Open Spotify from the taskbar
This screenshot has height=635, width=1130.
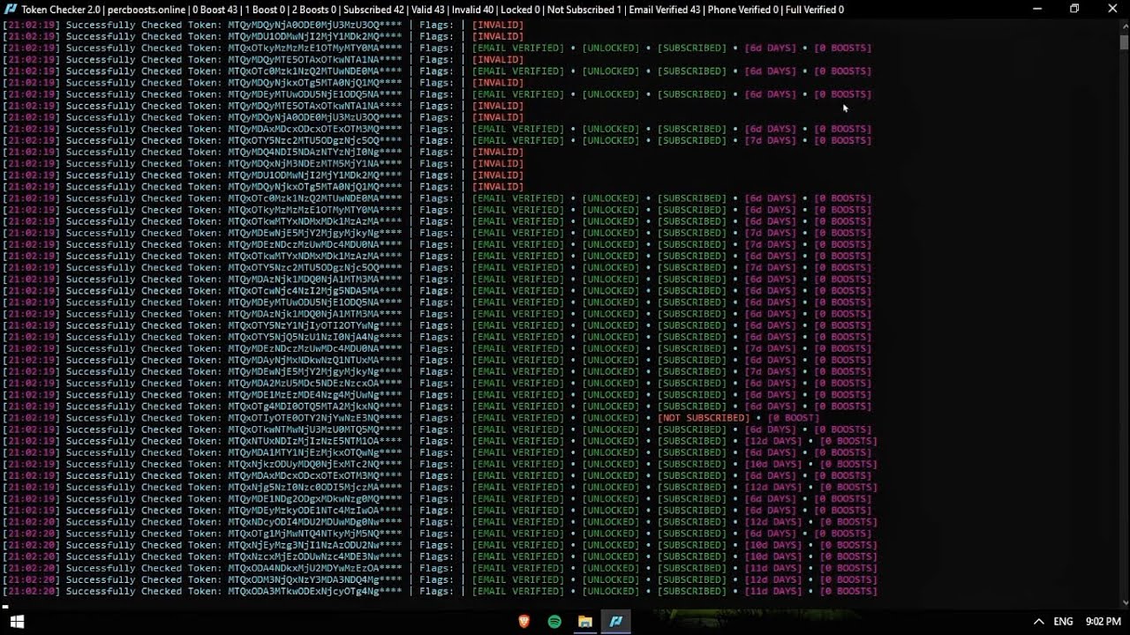point(554,622)
